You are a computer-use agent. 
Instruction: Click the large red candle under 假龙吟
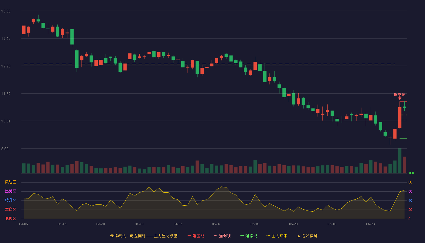(x=399, y=118)
